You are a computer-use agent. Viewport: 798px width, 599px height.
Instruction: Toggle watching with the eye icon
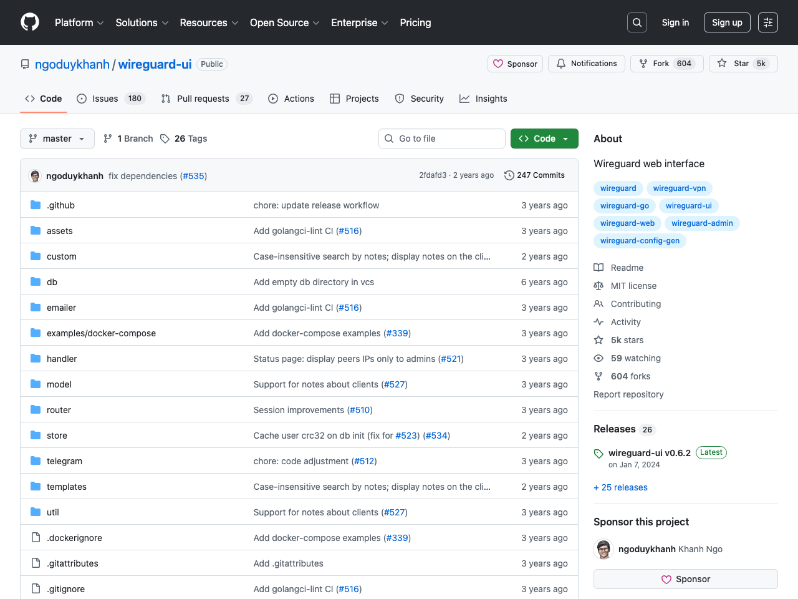coord(598,358)
